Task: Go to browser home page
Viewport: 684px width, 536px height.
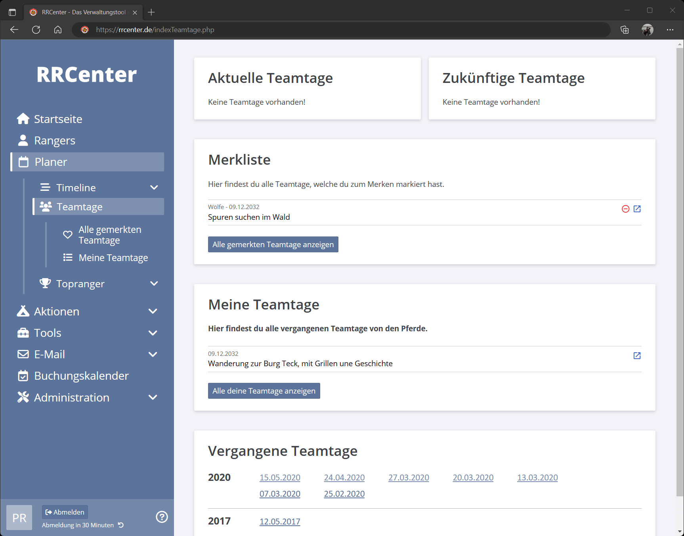Action: (x=58, y=30)
